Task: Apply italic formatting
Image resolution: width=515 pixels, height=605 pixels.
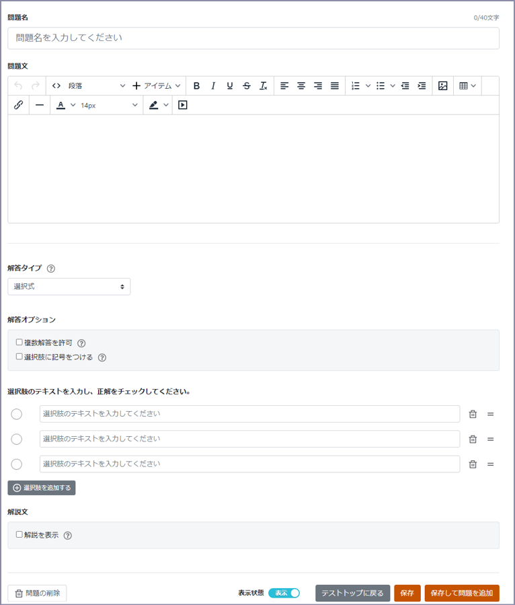Action: (213, 85)
